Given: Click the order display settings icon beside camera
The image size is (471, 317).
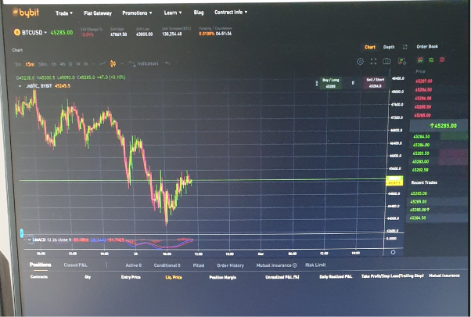Looking at the screenshot, I should (x=402, y=61).
